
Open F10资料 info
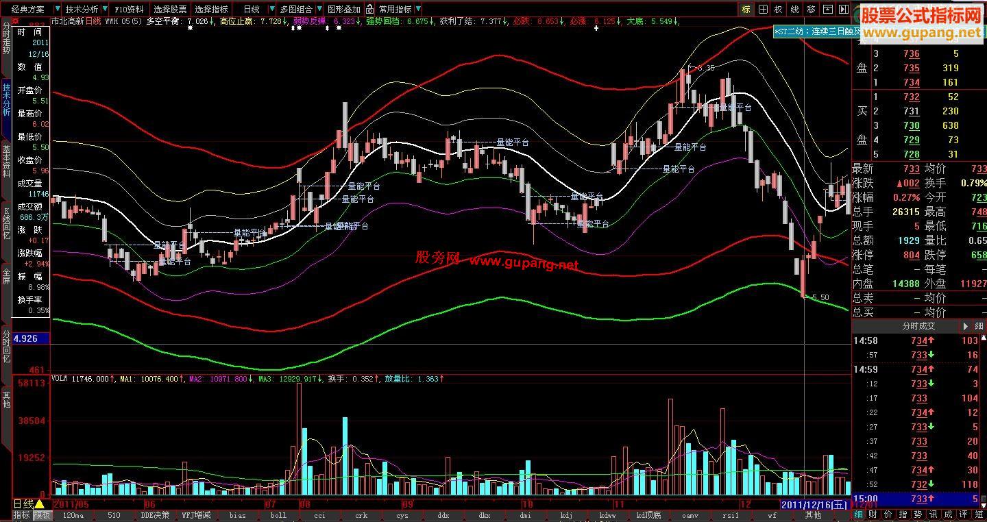coord(129,10)
